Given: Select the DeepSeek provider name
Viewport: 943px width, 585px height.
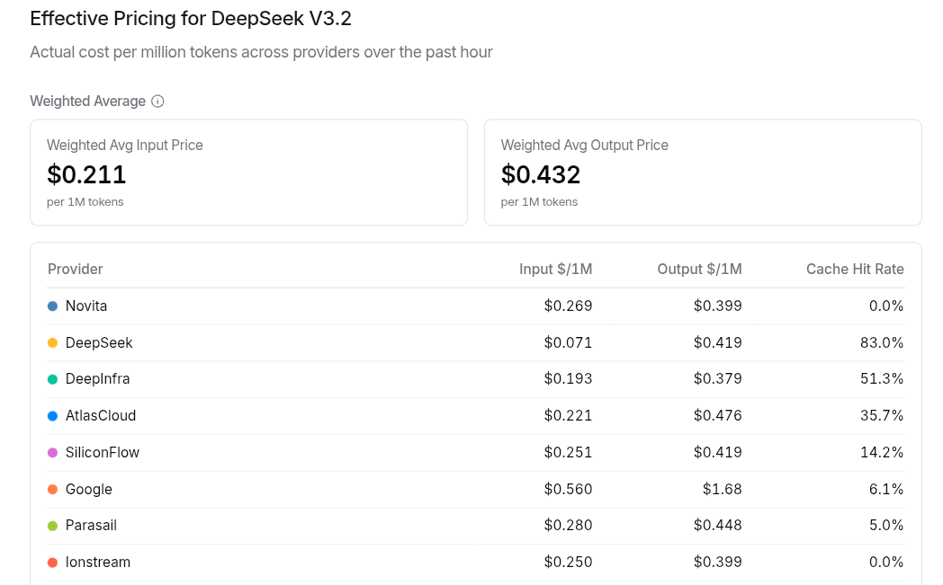Looking at the screenshot, I should [99, 343].
